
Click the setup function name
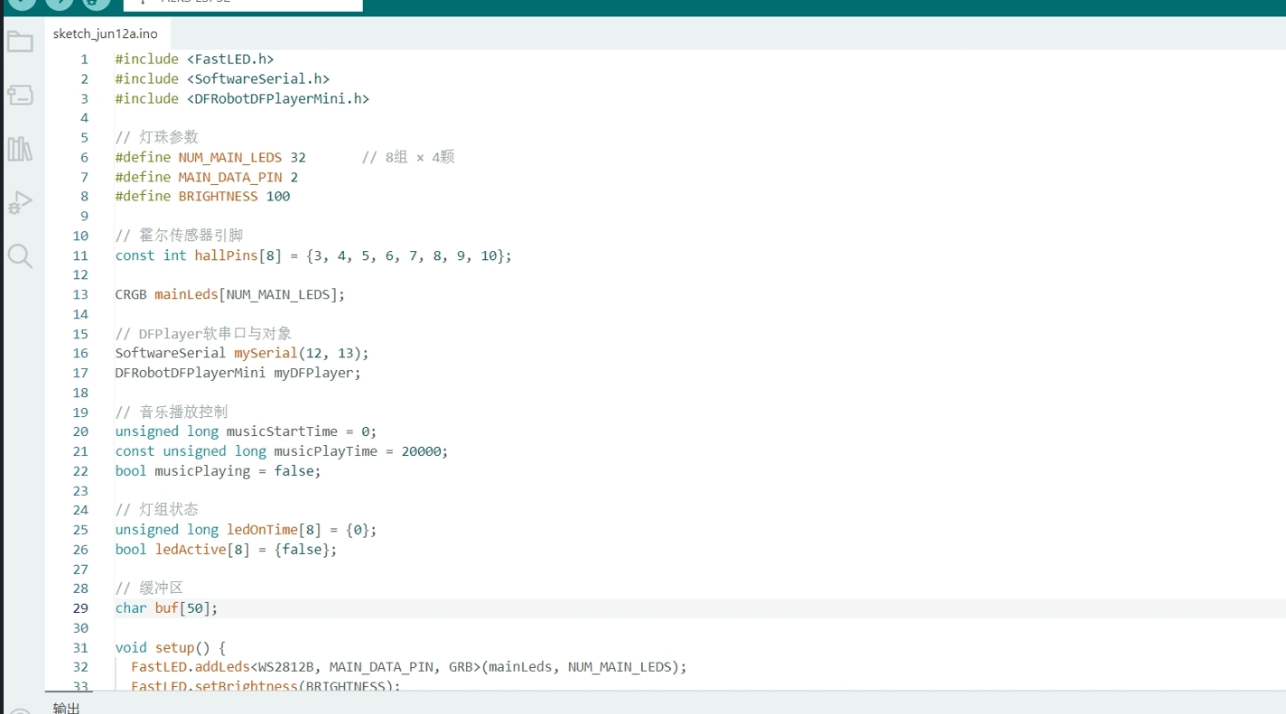coord(174,647)
